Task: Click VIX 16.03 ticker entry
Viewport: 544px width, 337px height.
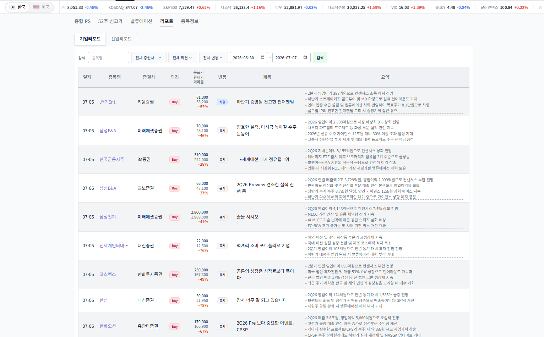Action: click(408, 7)
